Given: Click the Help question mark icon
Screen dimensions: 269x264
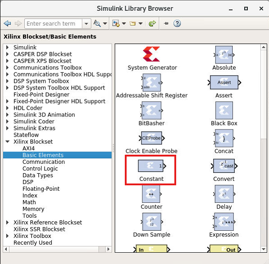Looking at the screenshot, I should (177, 23).
